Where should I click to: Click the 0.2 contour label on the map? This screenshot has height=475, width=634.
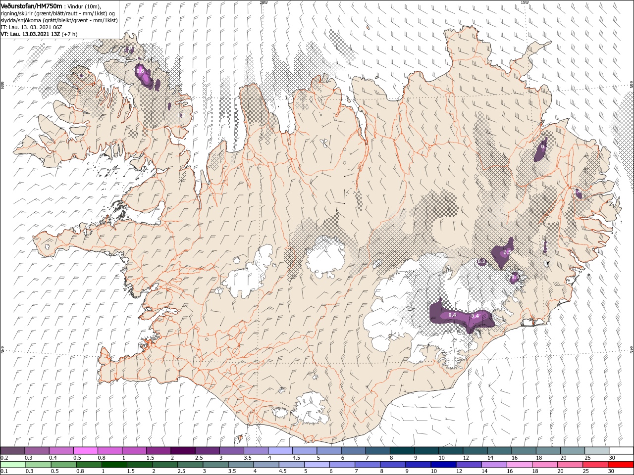click(x=481, y=261)
